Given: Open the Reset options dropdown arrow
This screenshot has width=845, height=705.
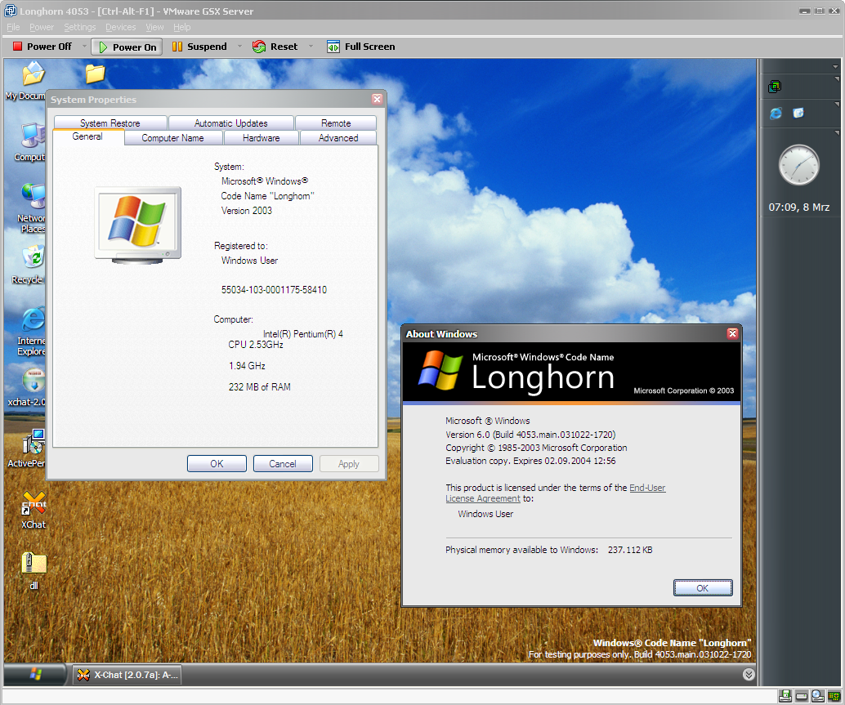Looking at the screenshot, I should (x=311, y=47).
